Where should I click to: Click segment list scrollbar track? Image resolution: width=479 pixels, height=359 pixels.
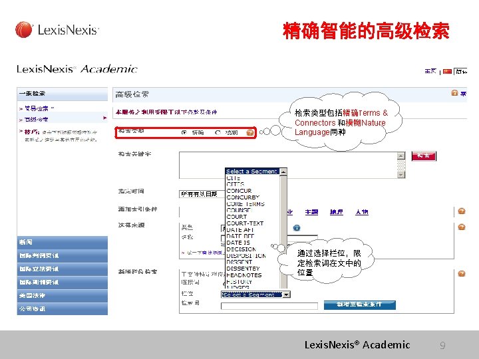[283, 232]
